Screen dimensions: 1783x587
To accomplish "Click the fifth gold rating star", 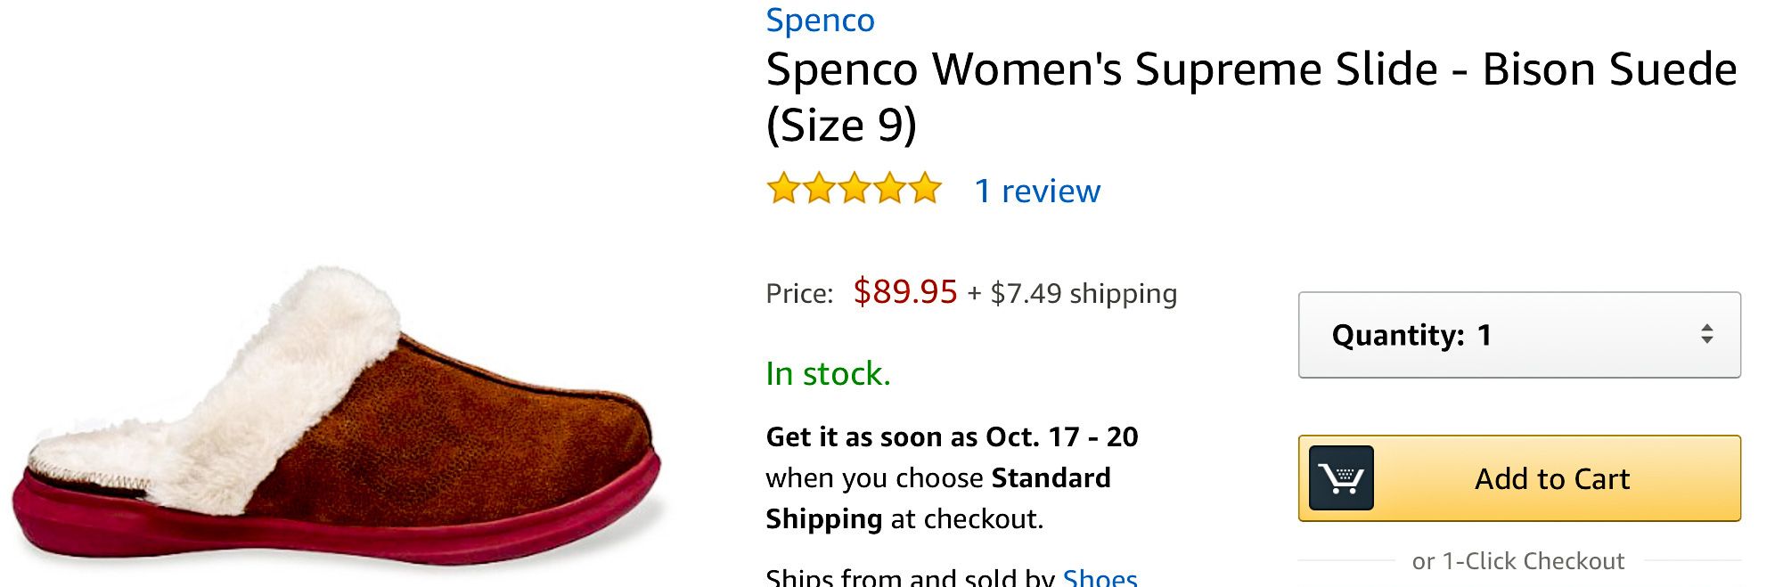I will [926, 189].
